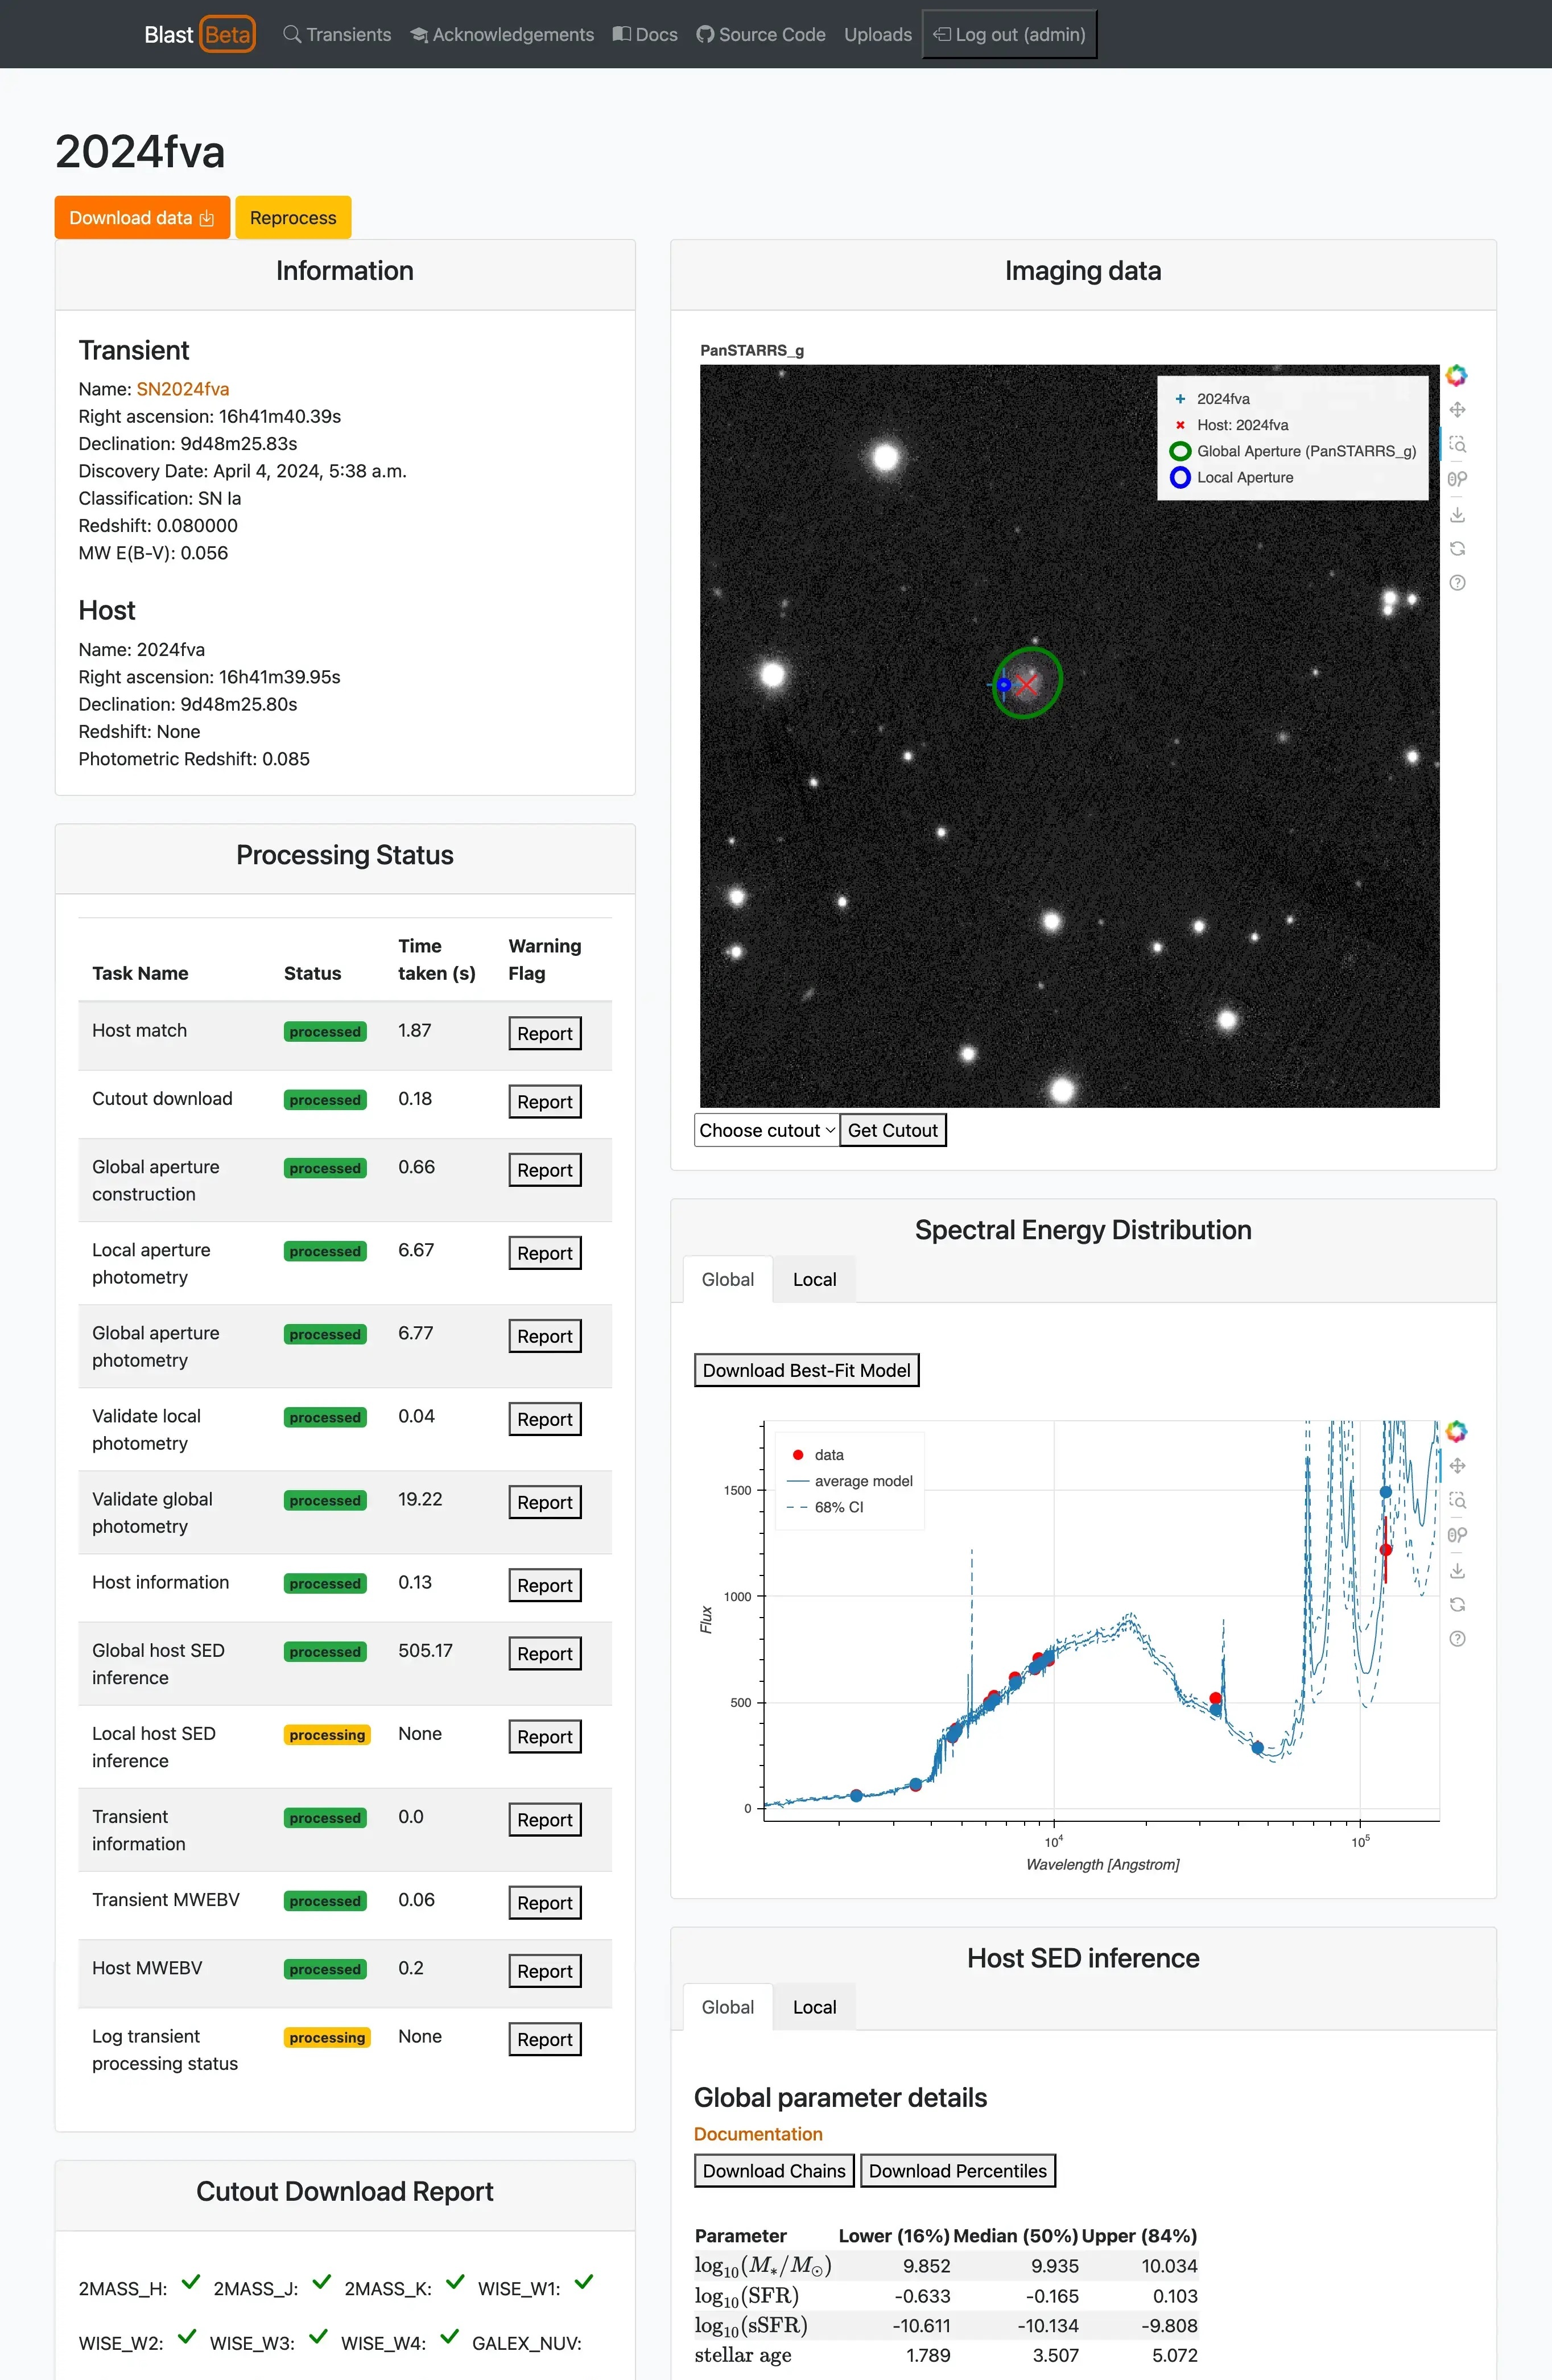This screenshot has width=1552, height=2380.
Task: Switch to the Local SED tab
Action: [814, 1279]
